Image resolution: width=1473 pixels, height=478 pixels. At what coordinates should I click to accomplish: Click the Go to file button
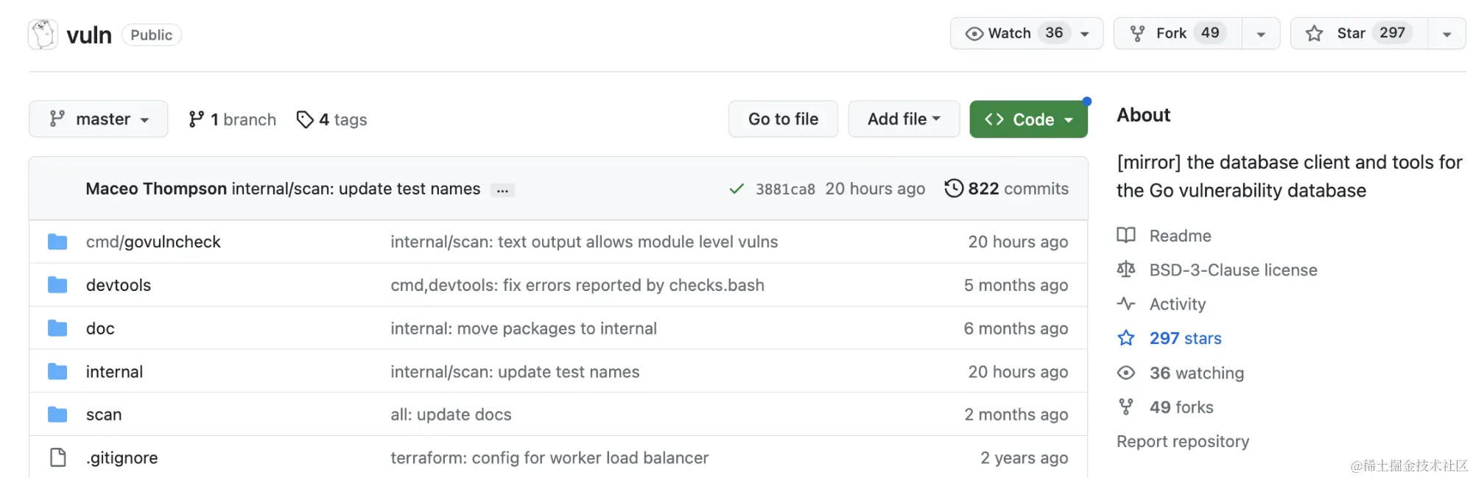pyautogui.click(x=783, y=119)
